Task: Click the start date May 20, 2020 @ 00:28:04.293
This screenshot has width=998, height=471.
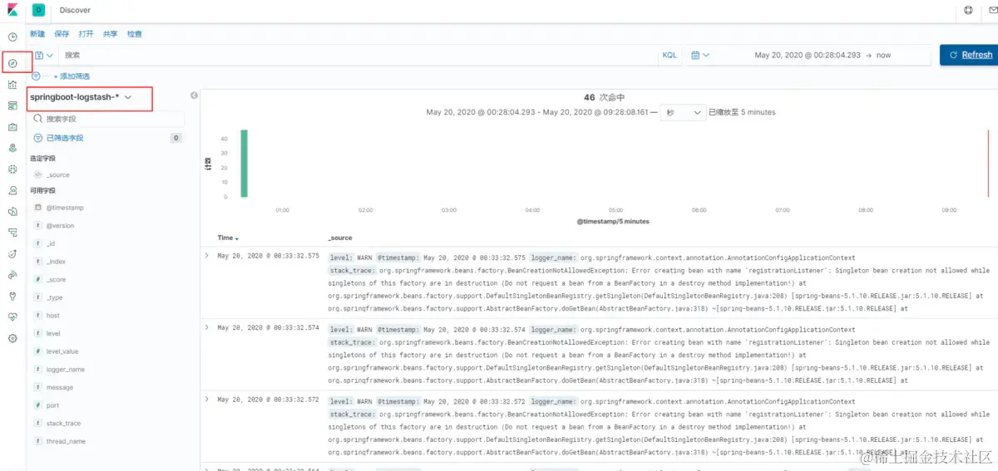Action: 808,55
